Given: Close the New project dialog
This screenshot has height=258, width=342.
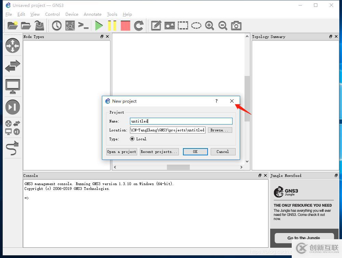Looking at the screenshot, I should tap(232, 101).
